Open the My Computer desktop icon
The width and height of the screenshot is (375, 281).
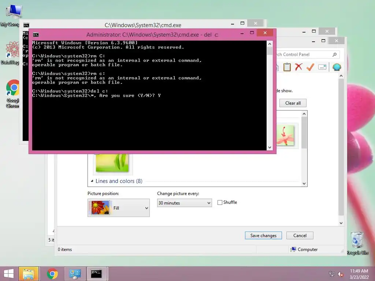click(11, 15)
